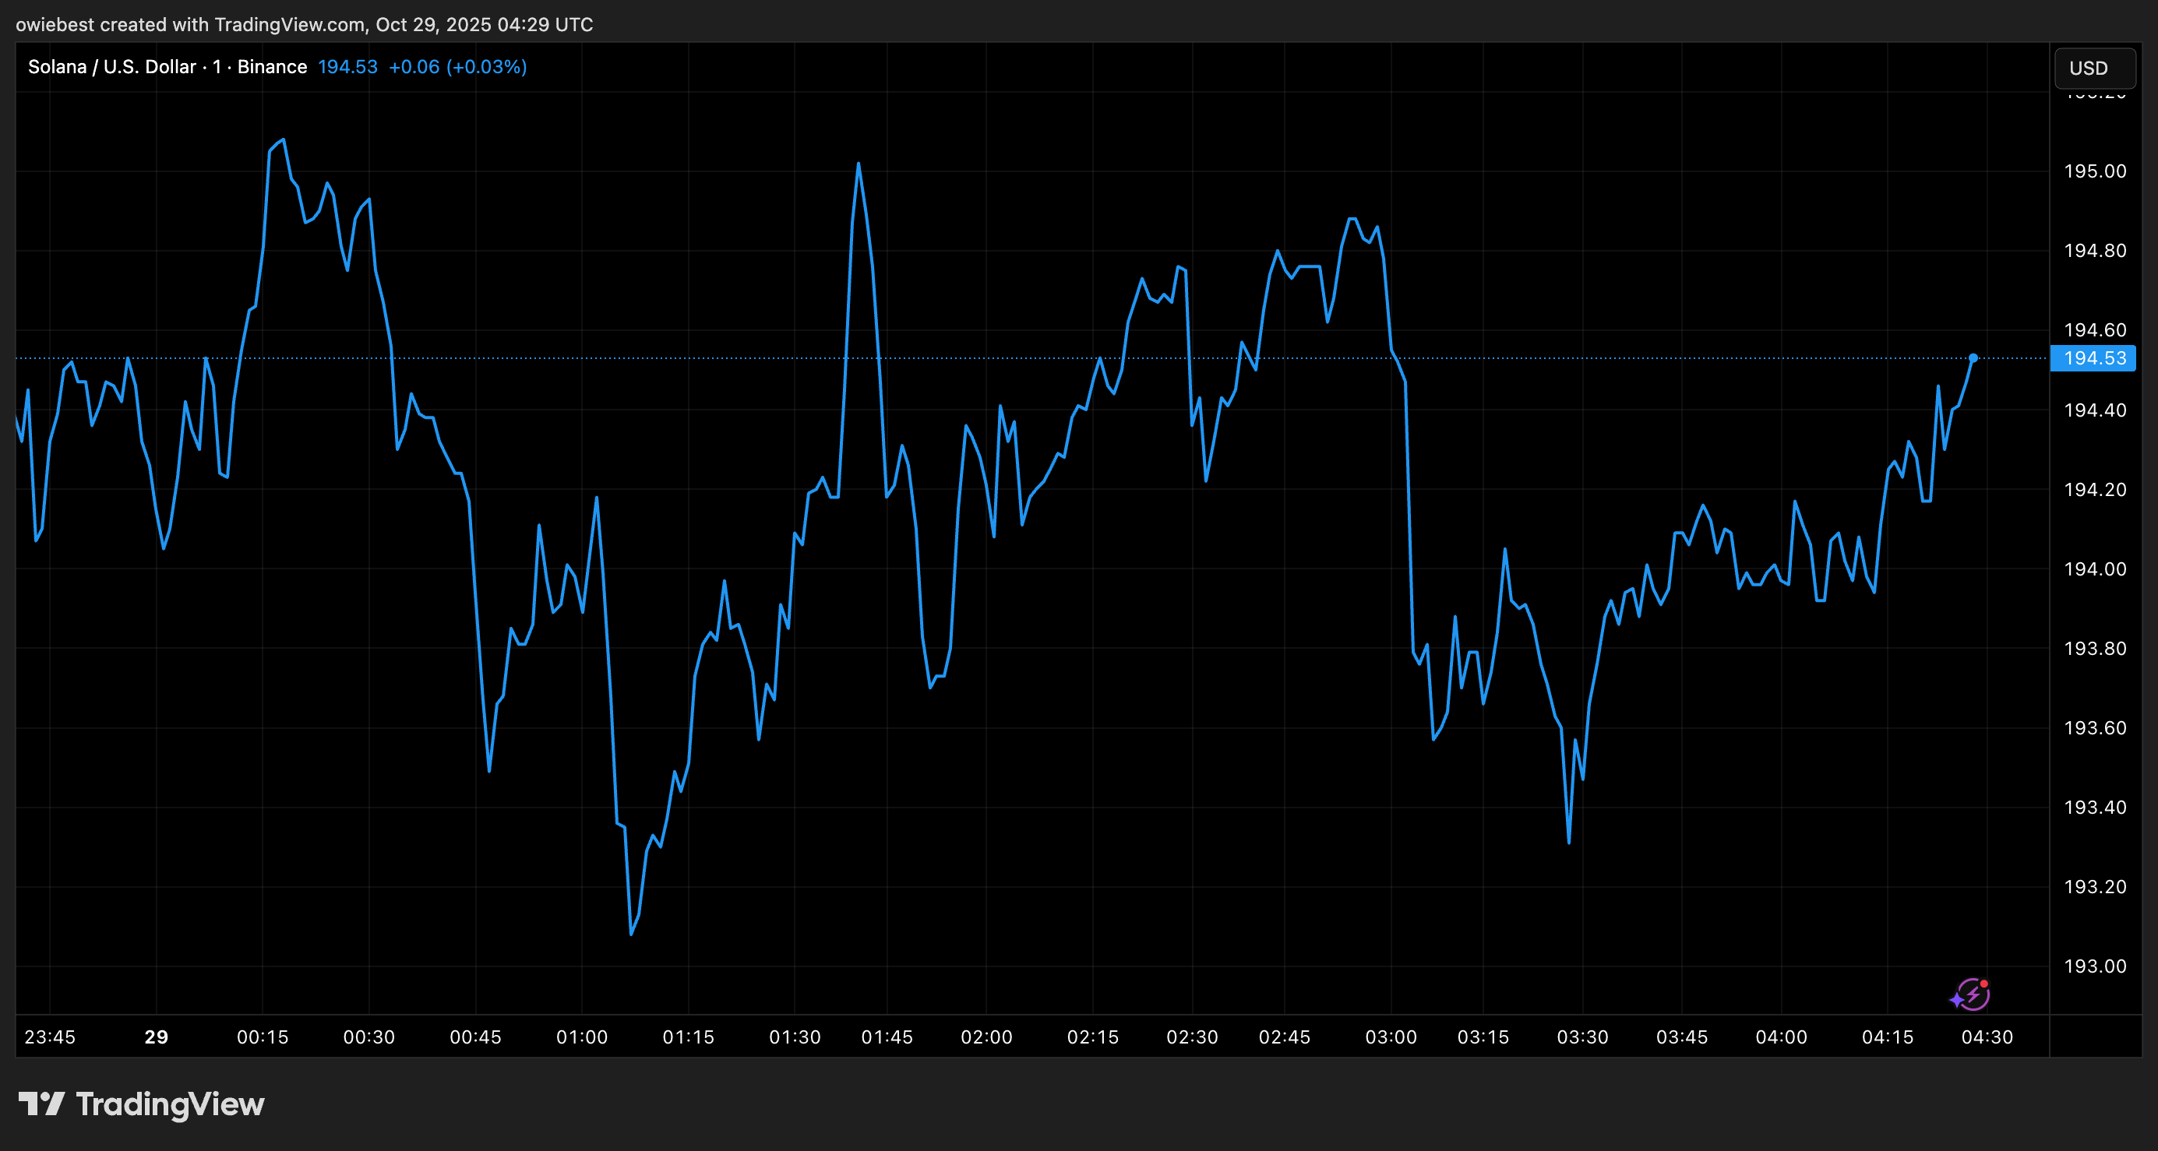Click the TradingView wordmark link
This screenshot has width=2158, height=1151.
[171, 1104]
